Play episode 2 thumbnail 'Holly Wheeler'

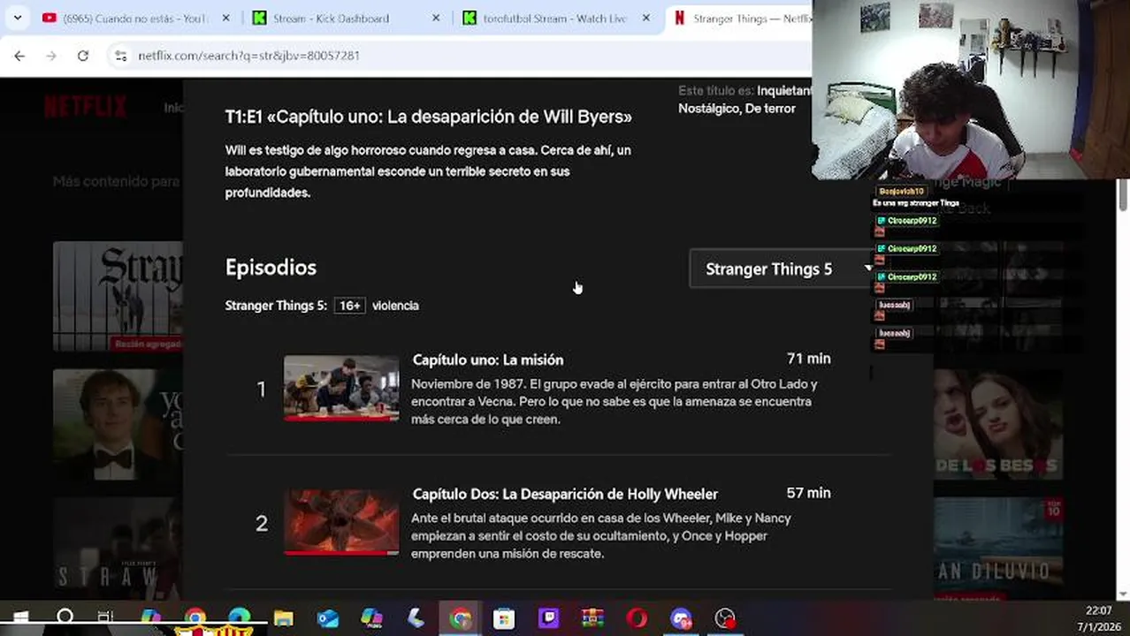(341, 522)
